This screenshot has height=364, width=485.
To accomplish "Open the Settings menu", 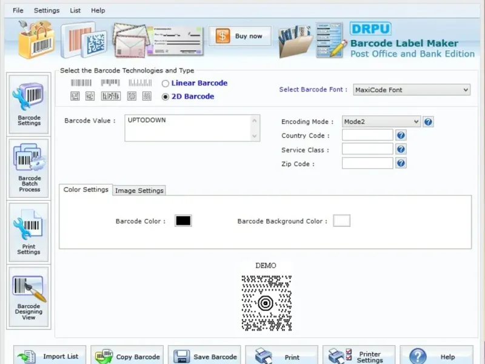I will point(47,10).
